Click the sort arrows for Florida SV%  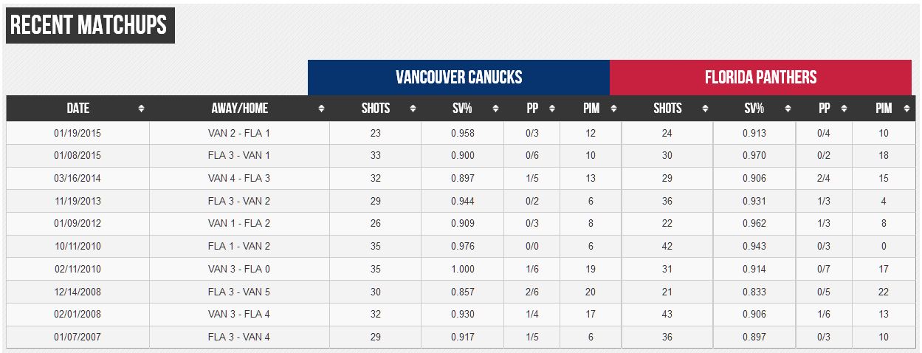(787, 109)
